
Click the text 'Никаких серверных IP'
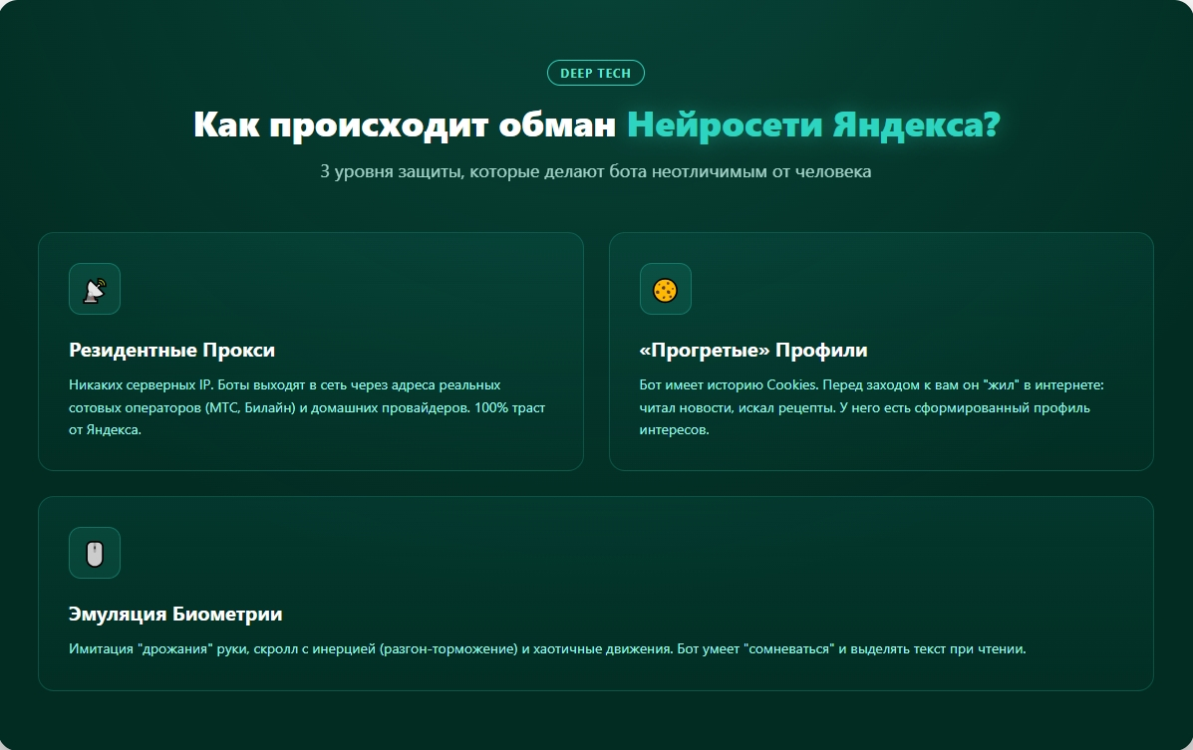[x=141, y=384]
